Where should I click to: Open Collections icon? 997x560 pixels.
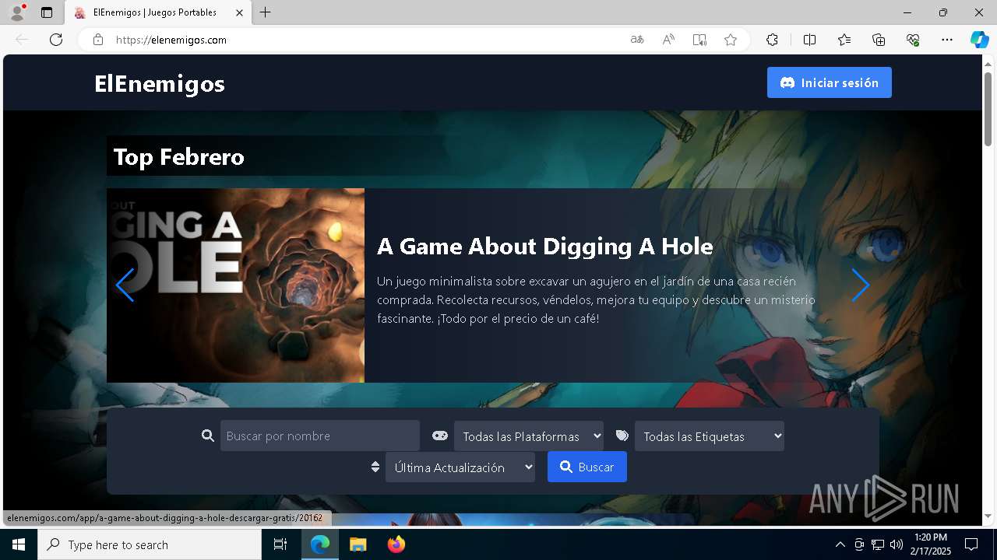point(879,40)
